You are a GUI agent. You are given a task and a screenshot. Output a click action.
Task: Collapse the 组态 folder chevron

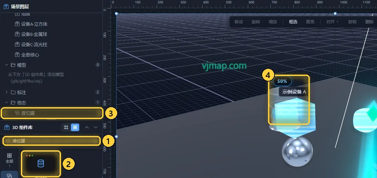click(7, 103)
